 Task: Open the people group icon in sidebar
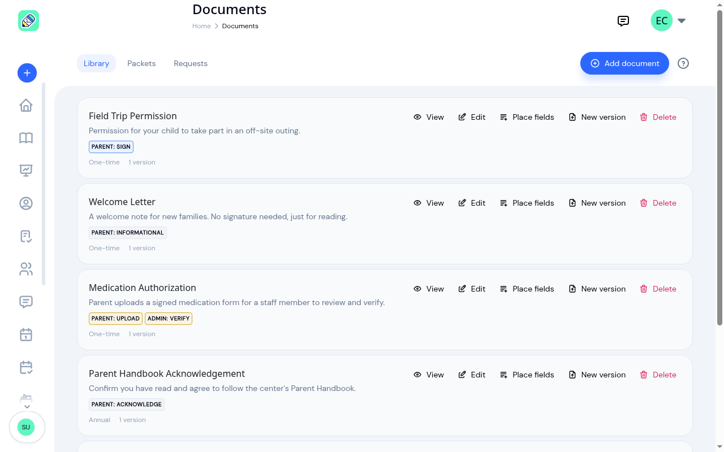(x=26, y=269)
